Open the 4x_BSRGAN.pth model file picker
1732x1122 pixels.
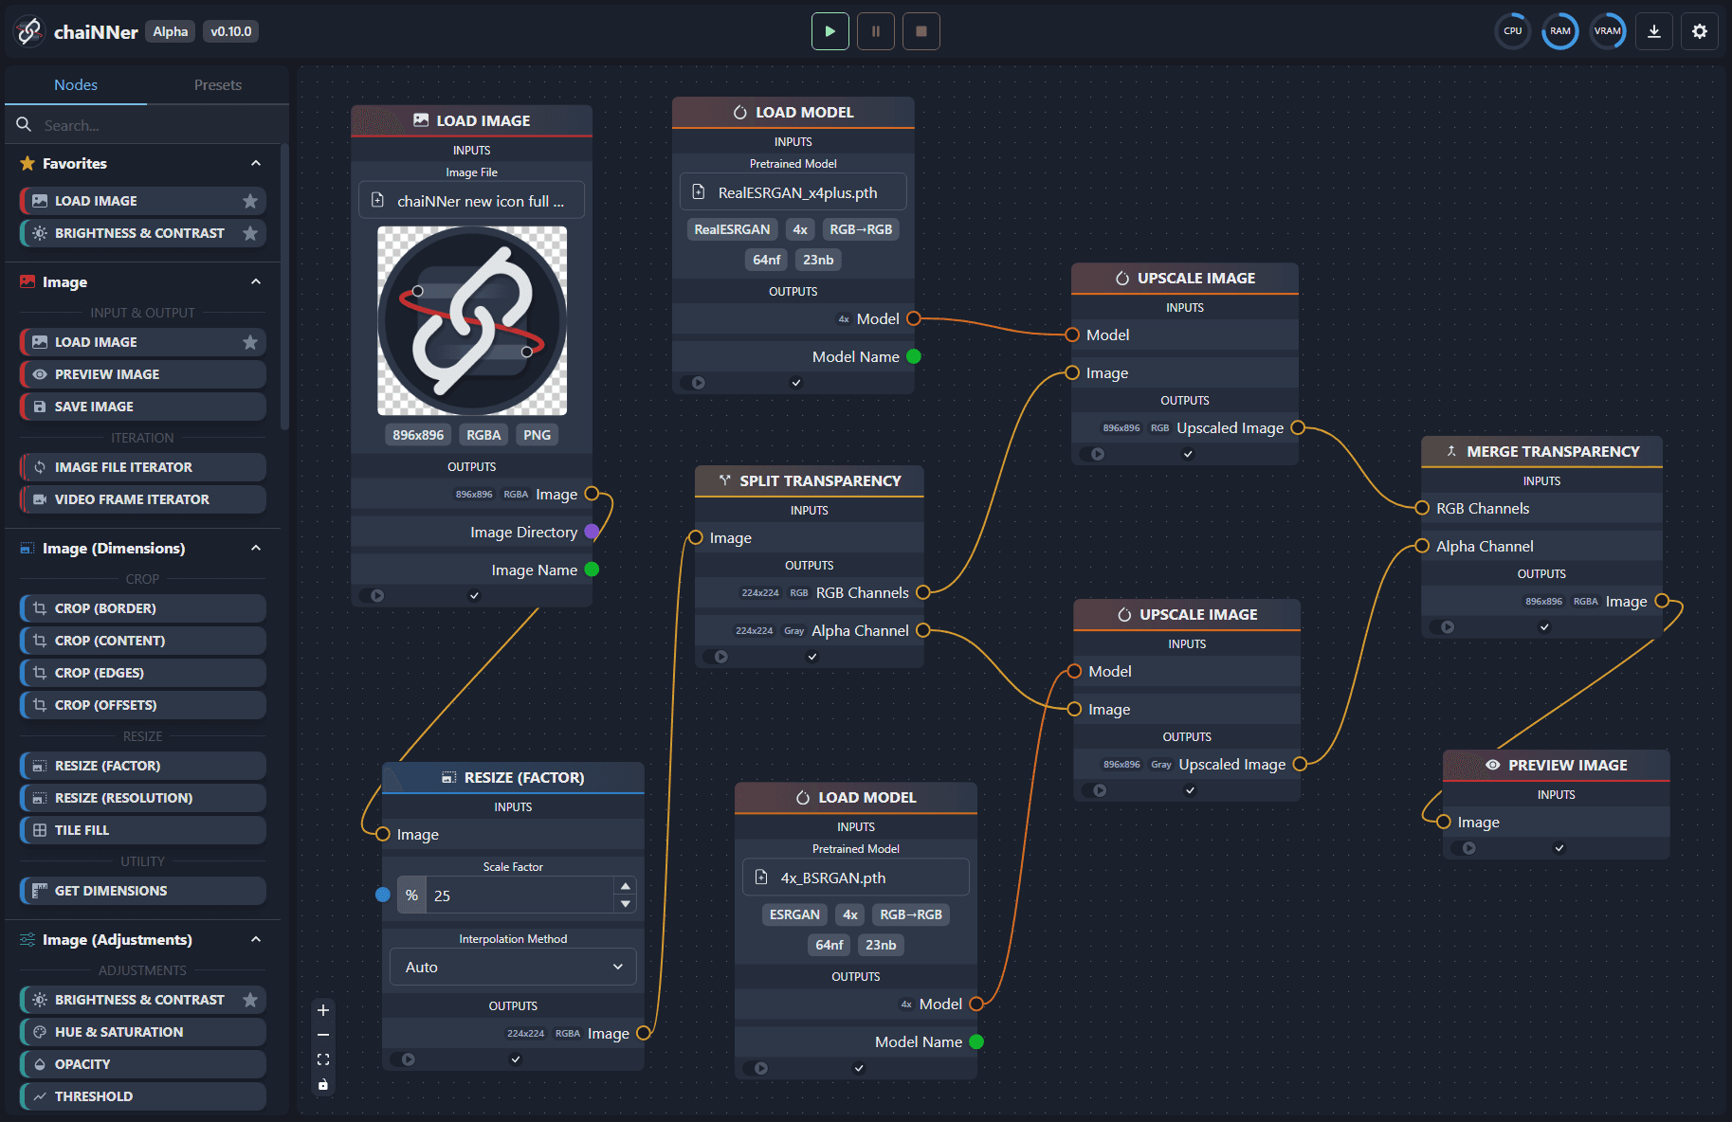tap(854, 877)
